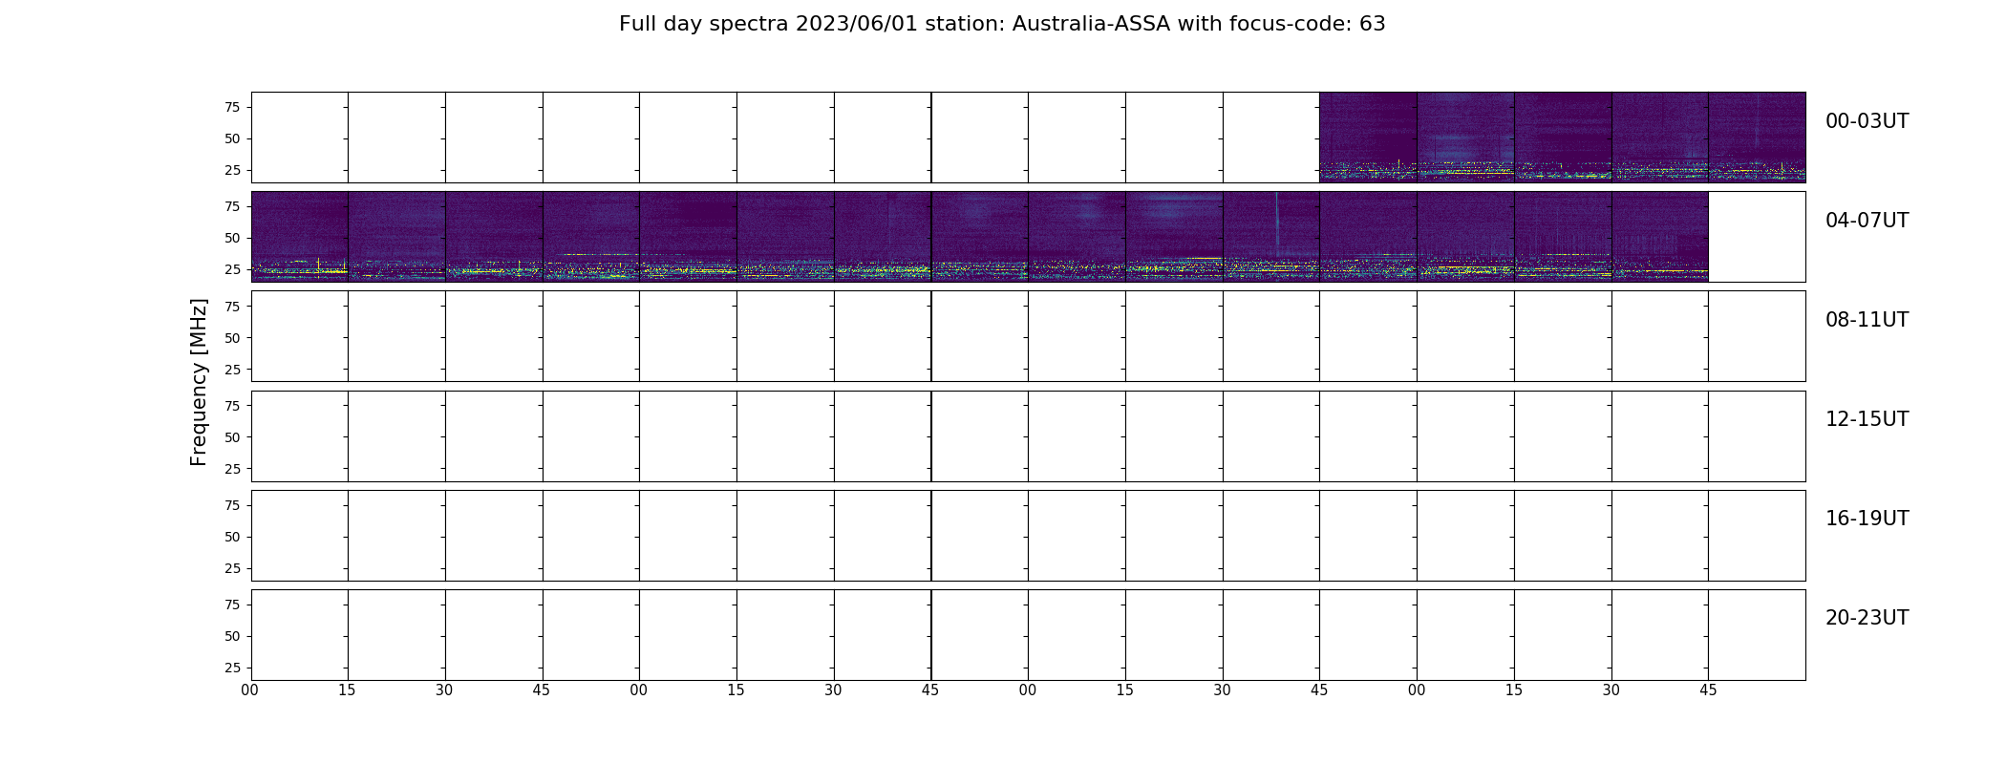Click the 50 tick label of the 08-11UT row
2006x764 pixels.
232,338
